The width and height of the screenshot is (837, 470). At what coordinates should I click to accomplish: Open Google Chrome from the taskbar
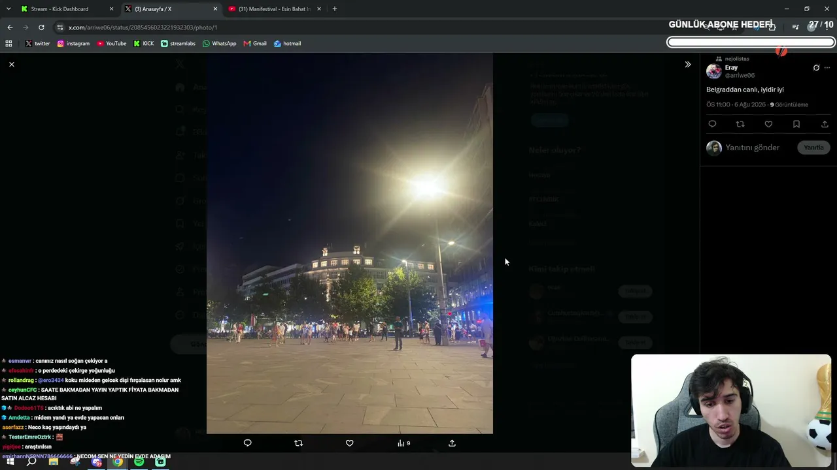118,462
